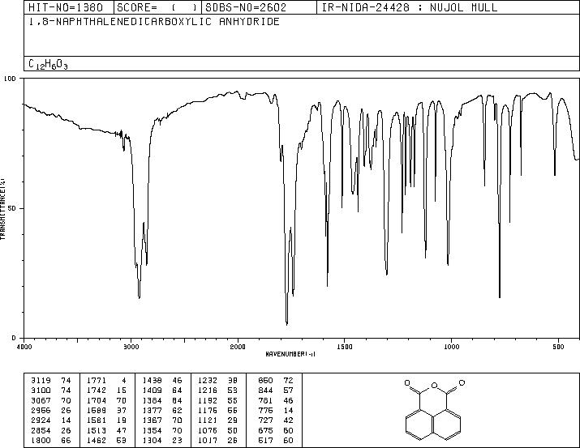Click the 1462 peak table entry
This screenshot has width=580, height=448.
[106, 441]
